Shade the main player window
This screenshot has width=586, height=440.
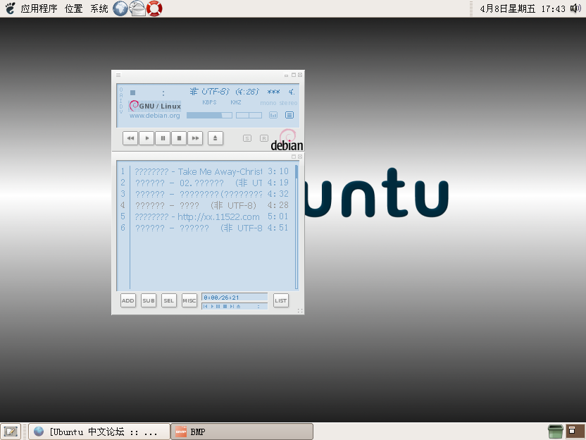pos(294,75)
